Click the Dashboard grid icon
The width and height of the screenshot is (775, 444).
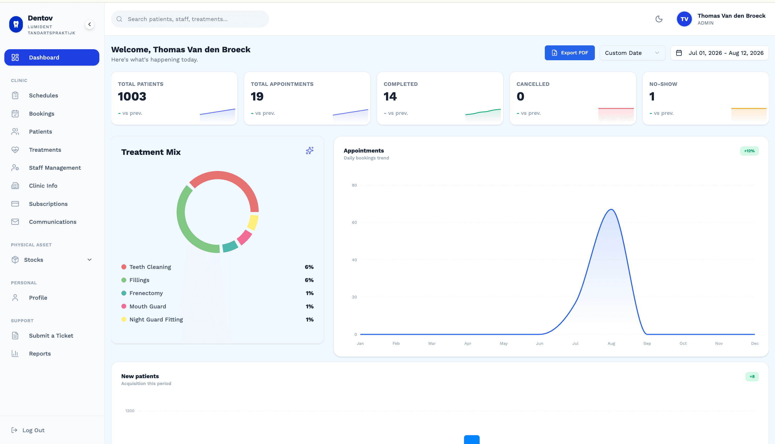(15, 57)
